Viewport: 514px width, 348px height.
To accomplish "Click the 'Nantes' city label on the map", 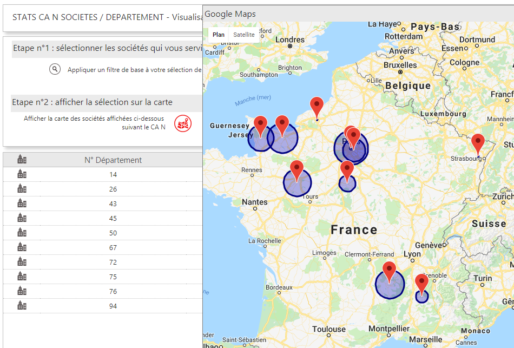I will point(255,202).
